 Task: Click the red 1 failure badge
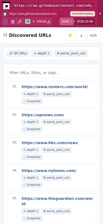[34, 21]
